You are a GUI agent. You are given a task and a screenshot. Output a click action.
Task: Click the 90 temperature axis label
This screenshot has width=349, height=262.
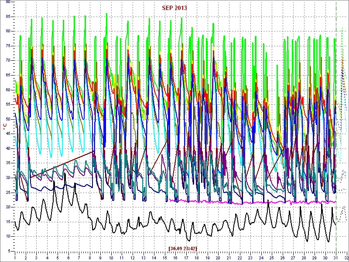(x=8, y=2)
